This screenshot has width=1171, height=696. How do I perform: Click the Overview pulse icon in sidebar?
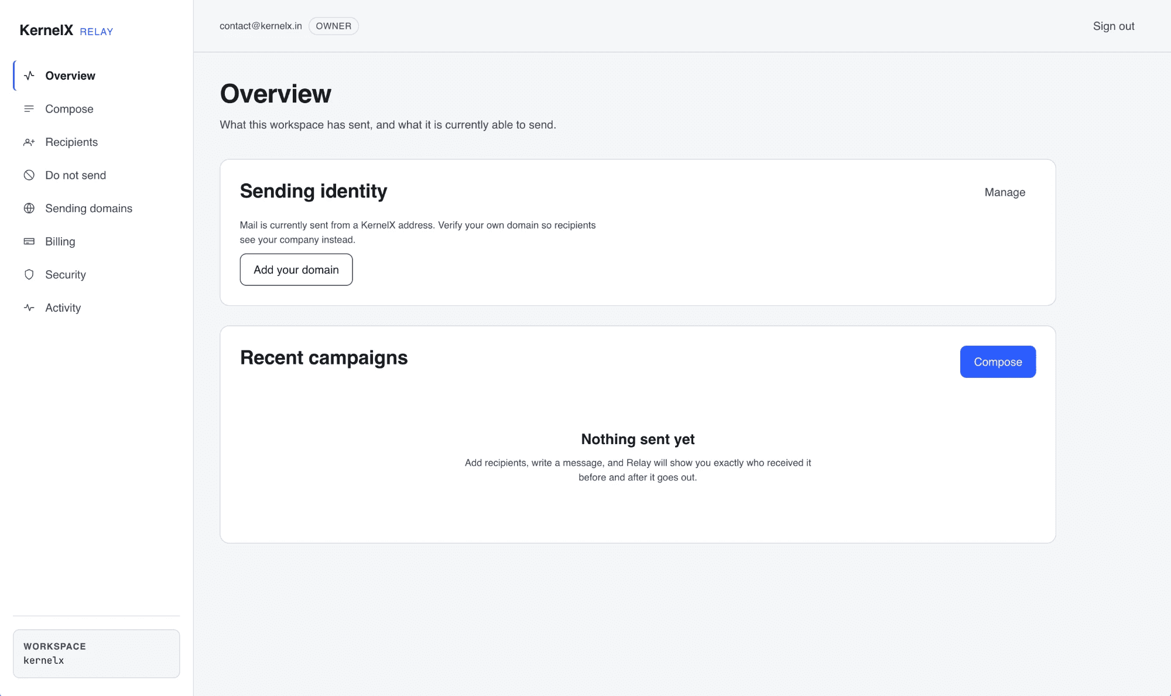click(x=29, y=76)
